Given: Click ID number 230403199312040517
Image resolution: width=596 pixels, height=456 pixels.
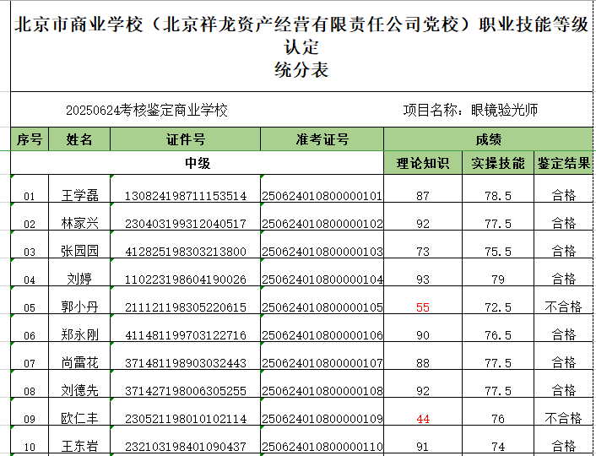Looking at the screenshot, I should pos(186,224).
